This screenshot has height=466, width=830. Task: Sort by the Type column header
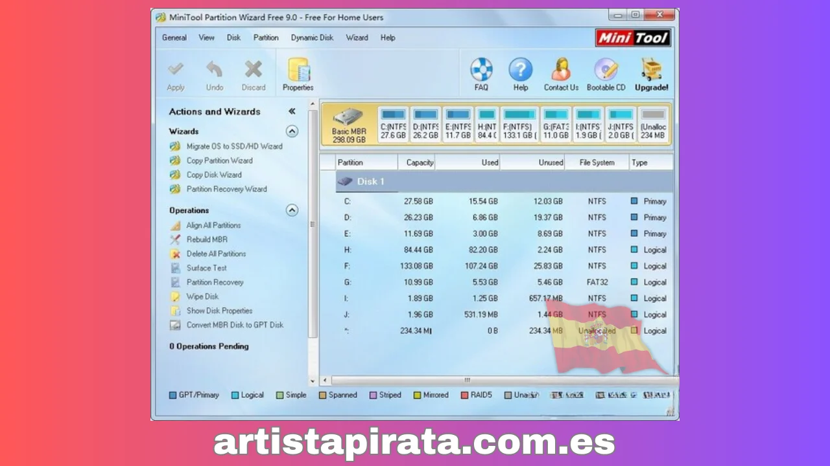pos(651,162)
